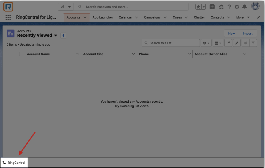Screen dimensions: 265x168
Task: Click the Search this list field
Action: point(171,43)
